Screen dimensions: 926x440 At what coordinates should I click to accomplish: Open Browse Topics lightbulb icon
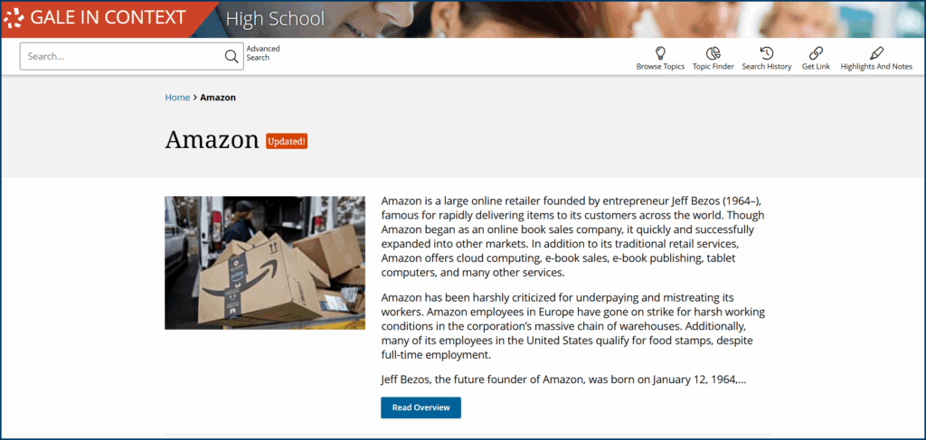[660, 53]
